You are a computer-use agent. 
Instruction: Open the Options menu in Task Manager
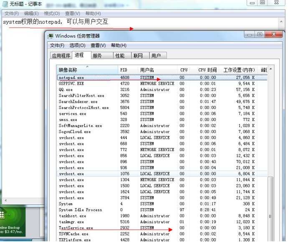tap(77, 45)
